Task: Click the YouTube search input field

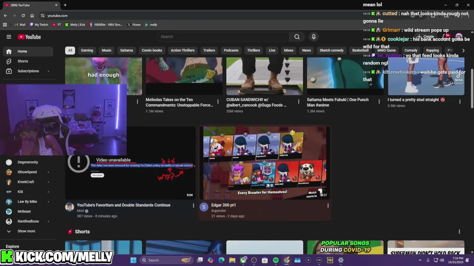Action: [223, 37]
